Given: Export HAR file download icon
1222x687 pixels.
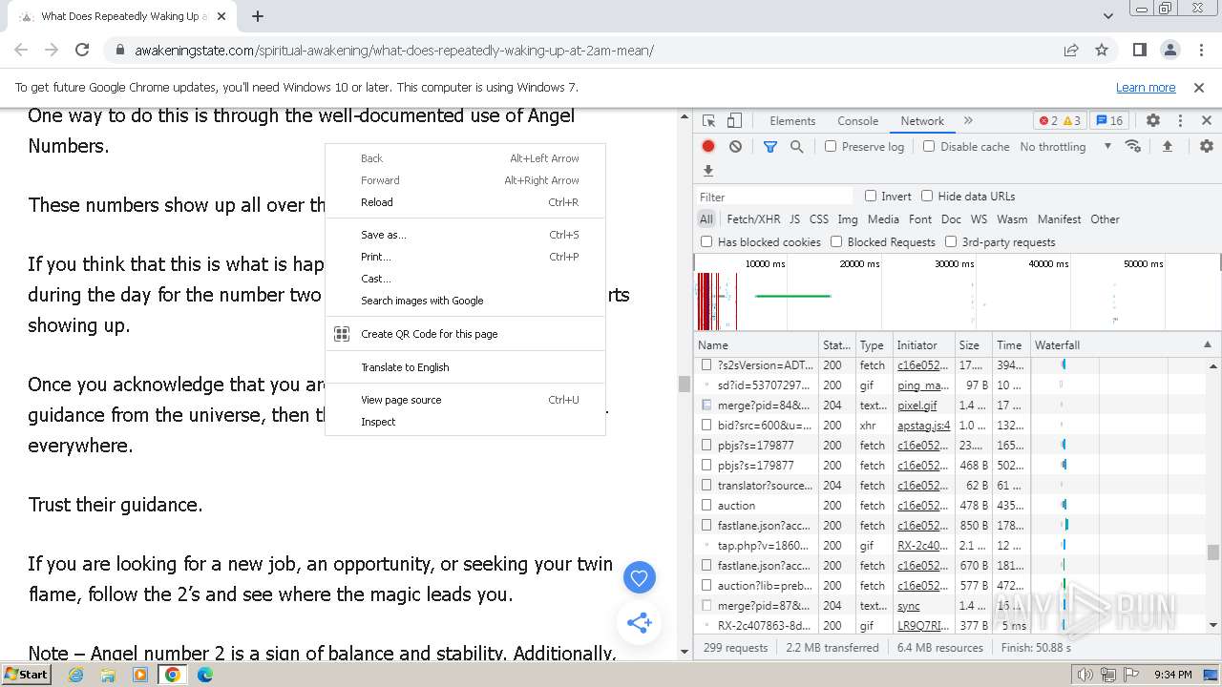Looking at the screenshot, I should (x=708, y=171).
